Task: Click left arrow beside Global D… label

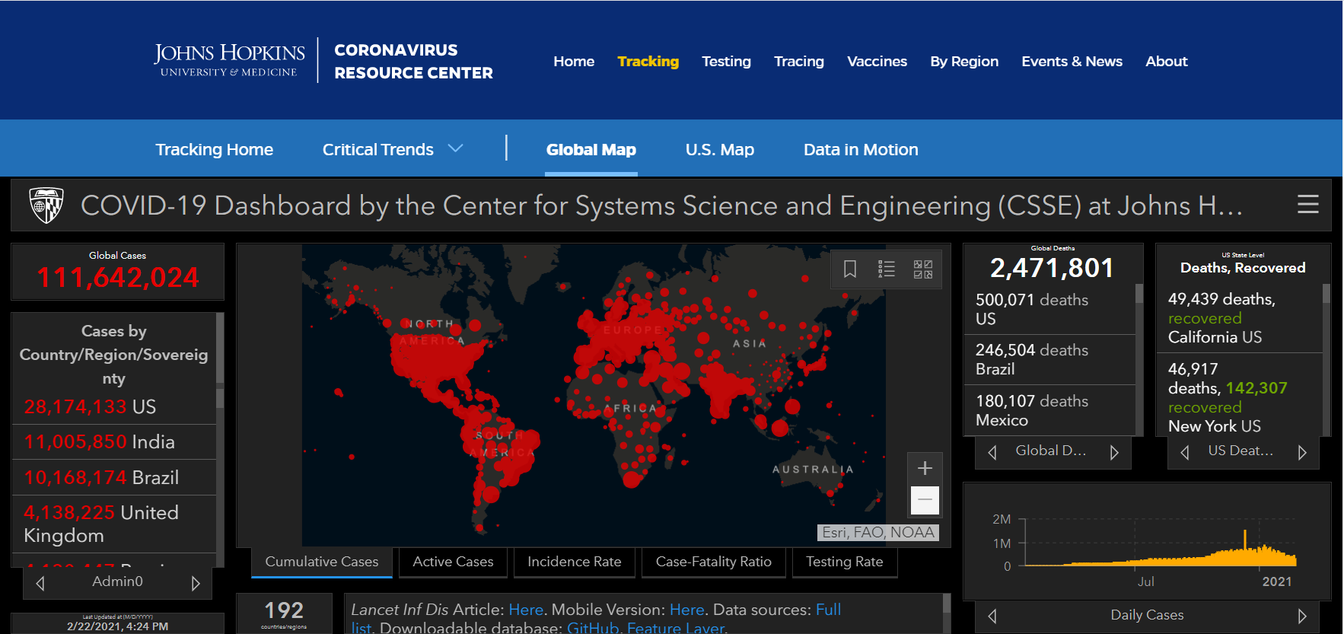Action: (x=992, y=452)
